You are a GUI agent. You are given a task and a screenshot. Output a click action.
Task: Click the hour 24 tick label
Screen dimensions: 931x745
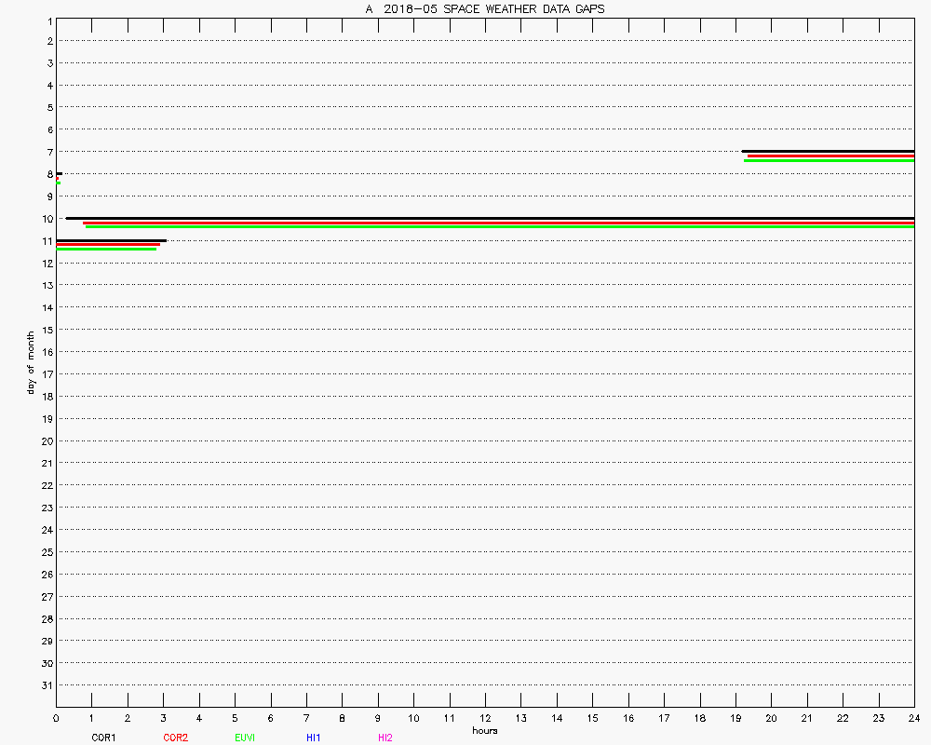point(914,718)
